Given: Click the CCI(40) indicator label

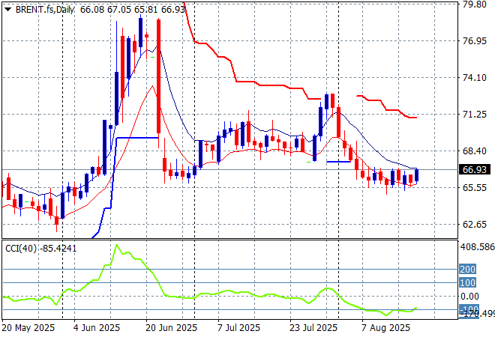Looking at the screenshot, I should pyautogui.click(x=18, y=246).
